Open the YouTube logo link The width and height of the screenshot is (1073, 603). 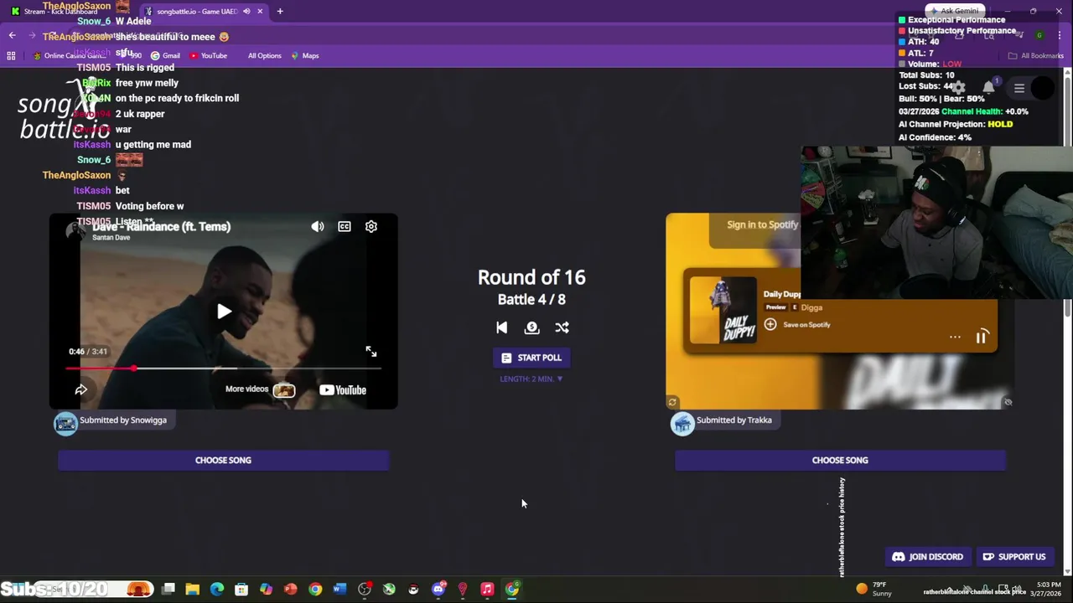343,389
